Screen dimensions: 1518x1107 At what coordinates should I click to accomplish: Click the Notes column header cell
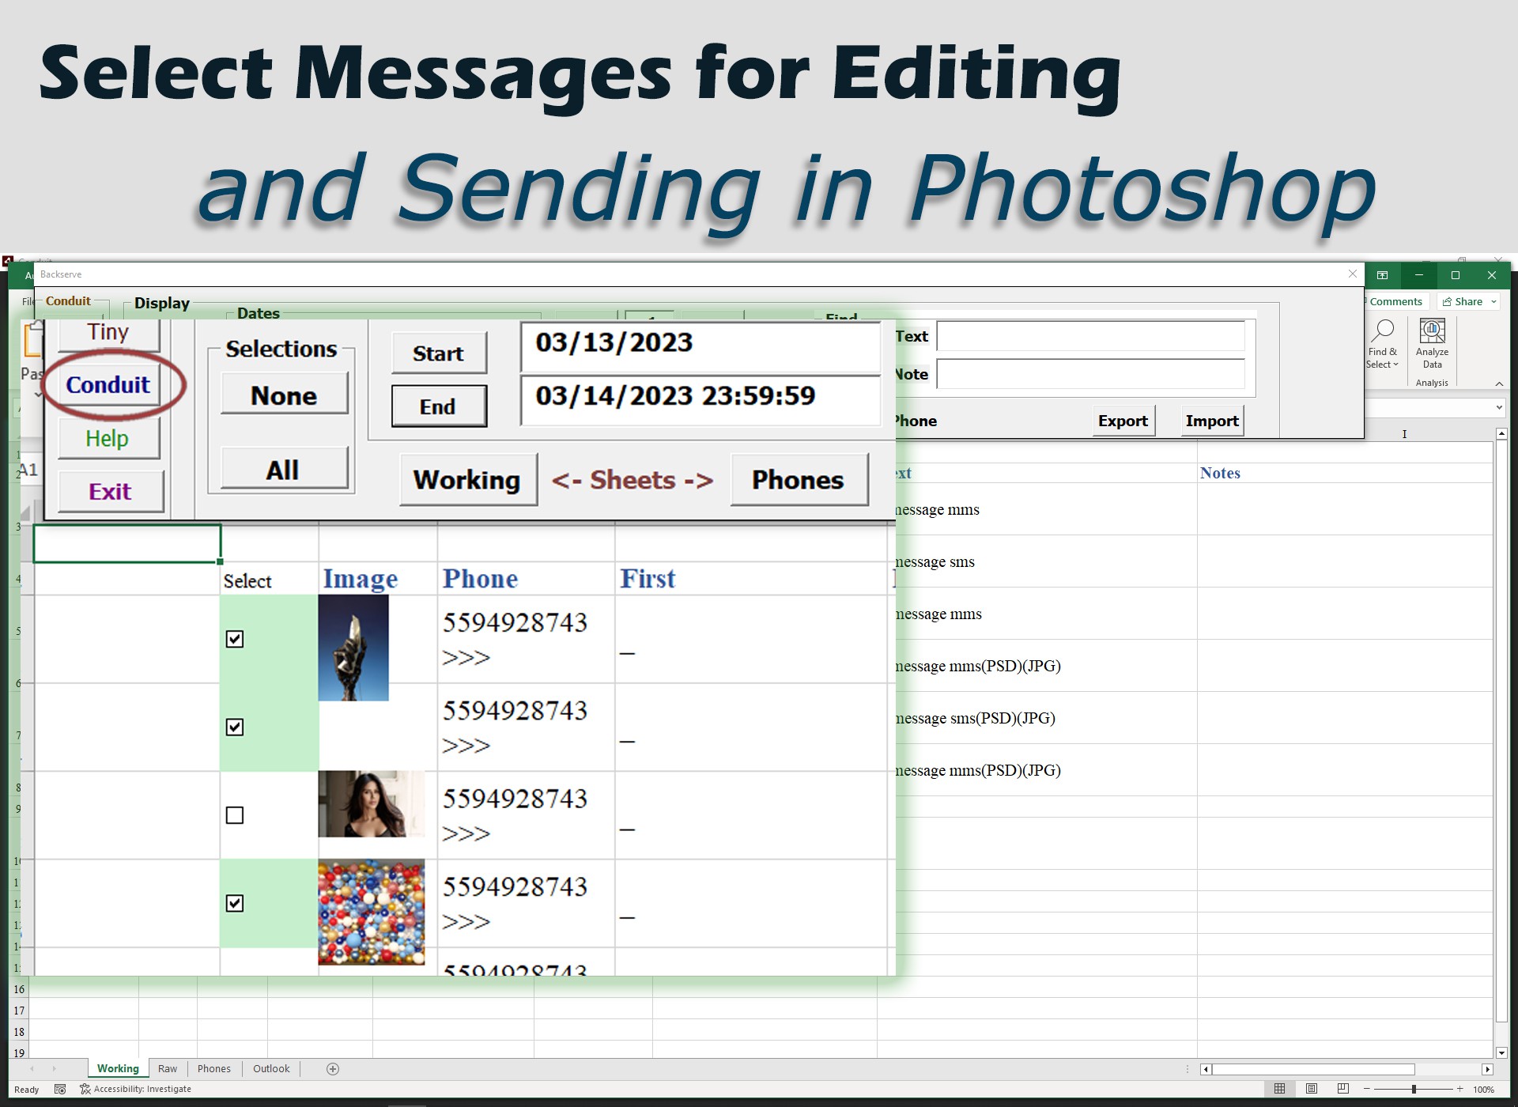[1344, 473]
